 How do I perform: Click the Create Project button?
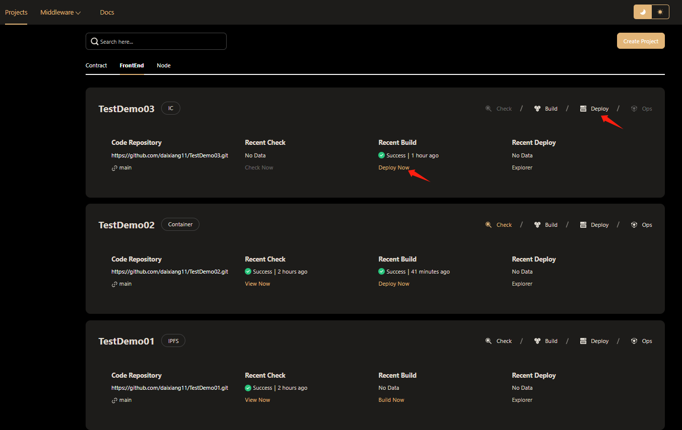coord(641,41)
